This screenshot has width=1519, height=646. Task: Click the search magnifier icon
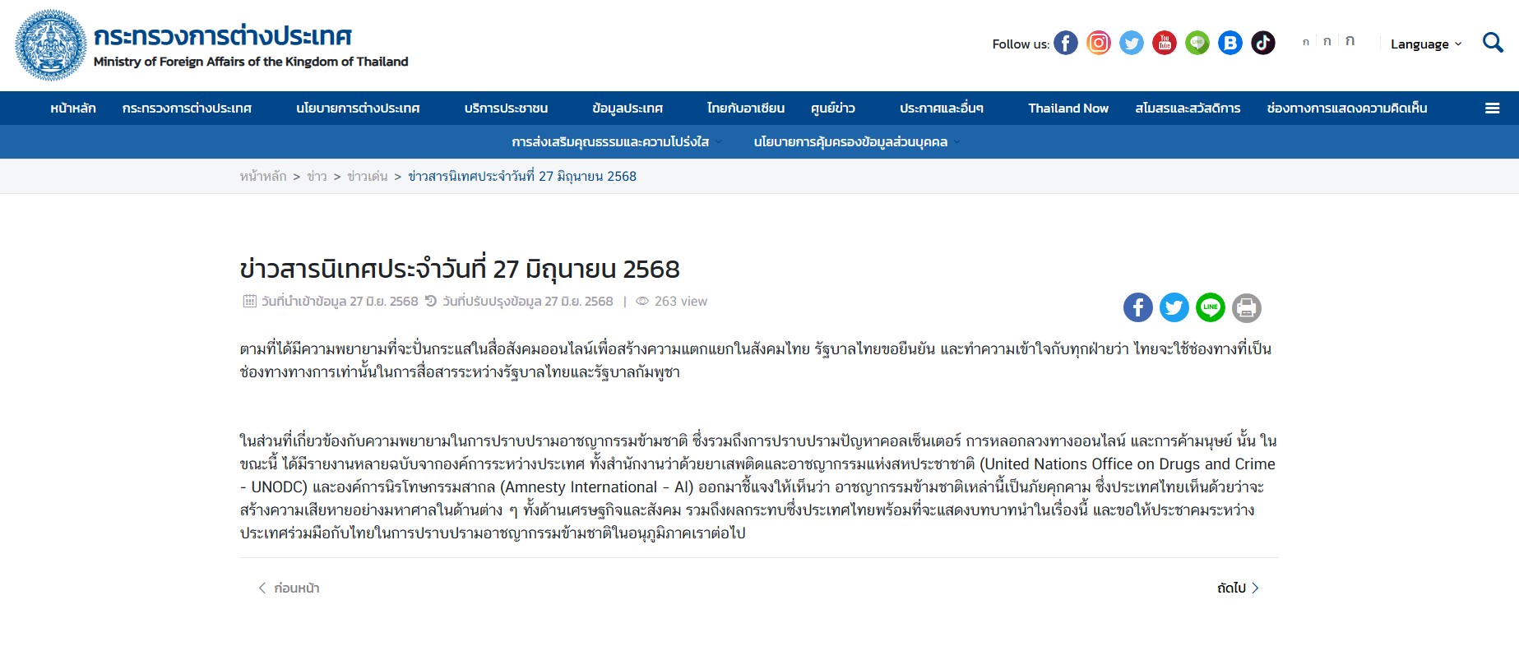tap(1493, 43)
